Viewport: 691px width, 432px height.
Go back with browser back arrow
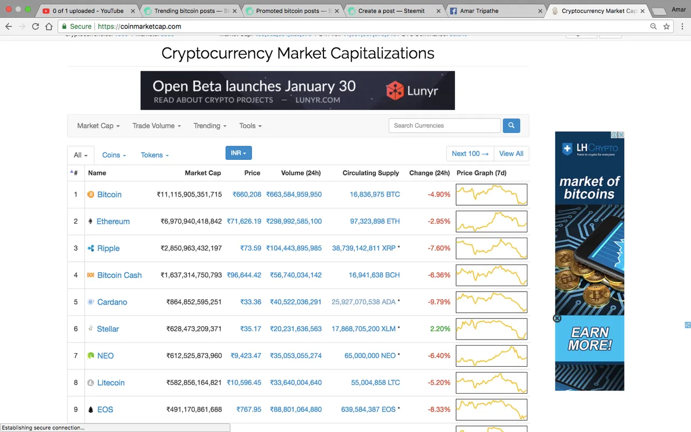(x=9, y=26)
